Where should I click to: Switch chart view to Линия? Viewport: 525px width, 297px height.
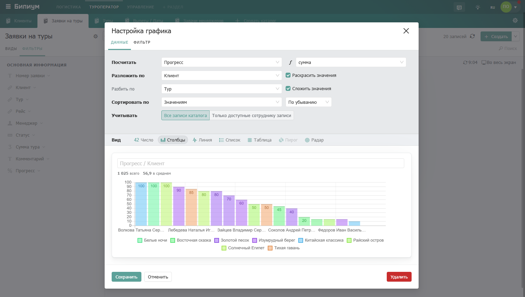coord(202,140)
